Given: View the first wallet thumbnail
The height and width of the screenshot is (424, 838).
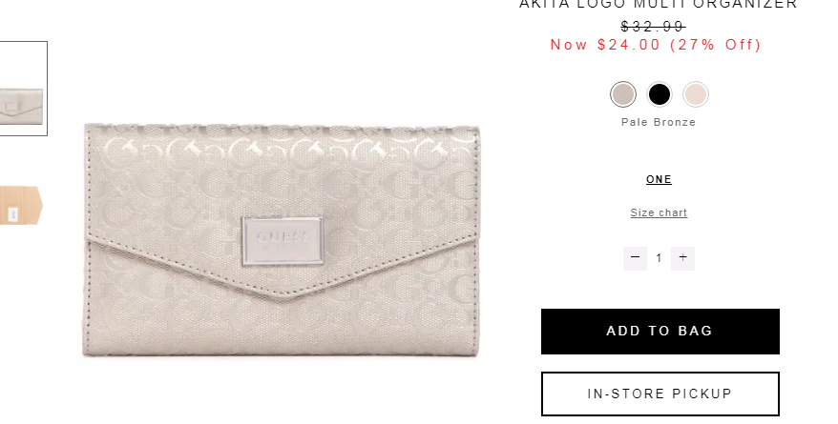Looking at the screenshot, I should 24,89.
